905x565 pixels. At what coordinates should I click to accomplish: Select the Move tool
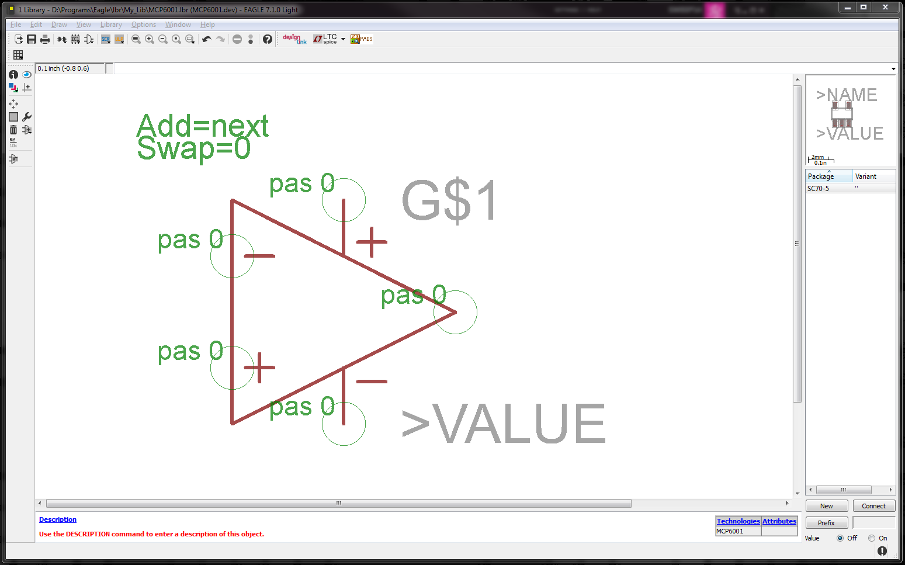coord(13,104)
